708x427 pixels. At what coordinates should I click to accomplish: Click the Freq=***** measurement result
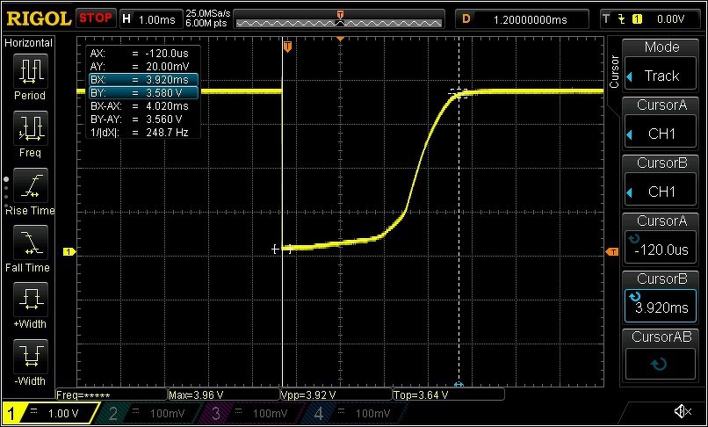click(111, 394)
